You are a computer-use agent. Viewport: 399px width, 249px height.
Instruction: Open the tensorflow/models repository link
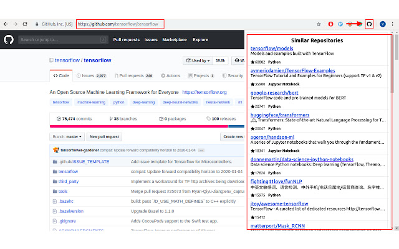(272, 49)
